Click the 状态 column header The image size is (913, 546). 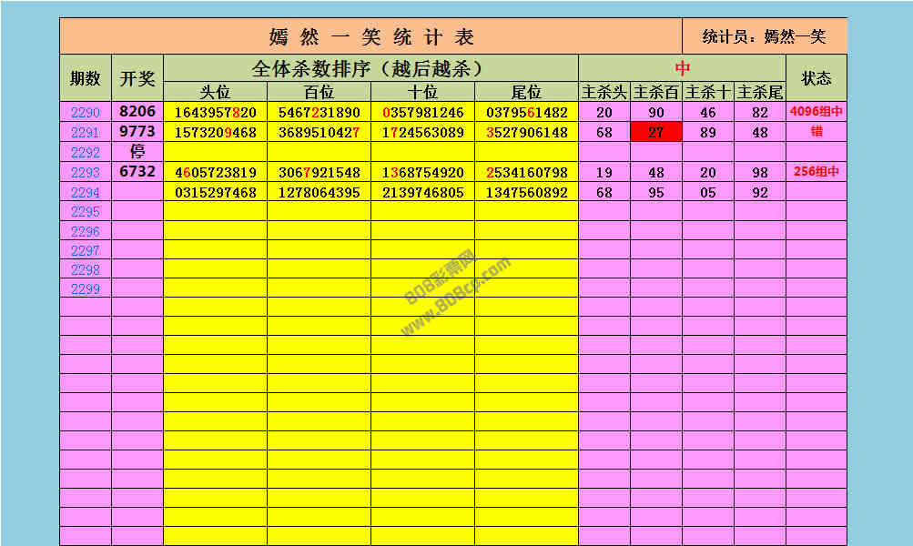[816, 78]
